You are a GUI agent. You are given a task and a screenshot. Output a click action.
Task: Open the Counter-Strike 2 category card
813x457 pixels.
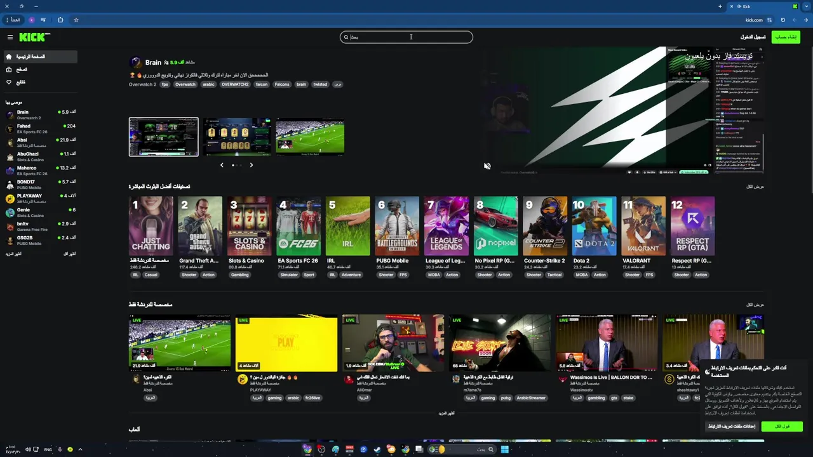point(544,226)
